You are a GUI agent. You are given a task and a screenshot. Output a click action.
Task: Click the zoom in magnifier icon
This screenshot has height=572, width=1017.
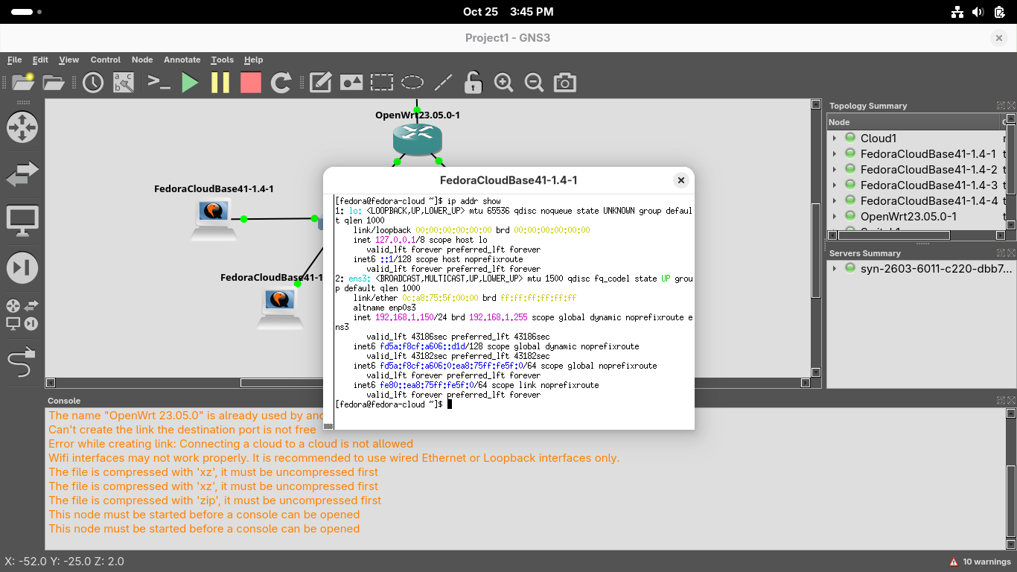click(504, 83)
